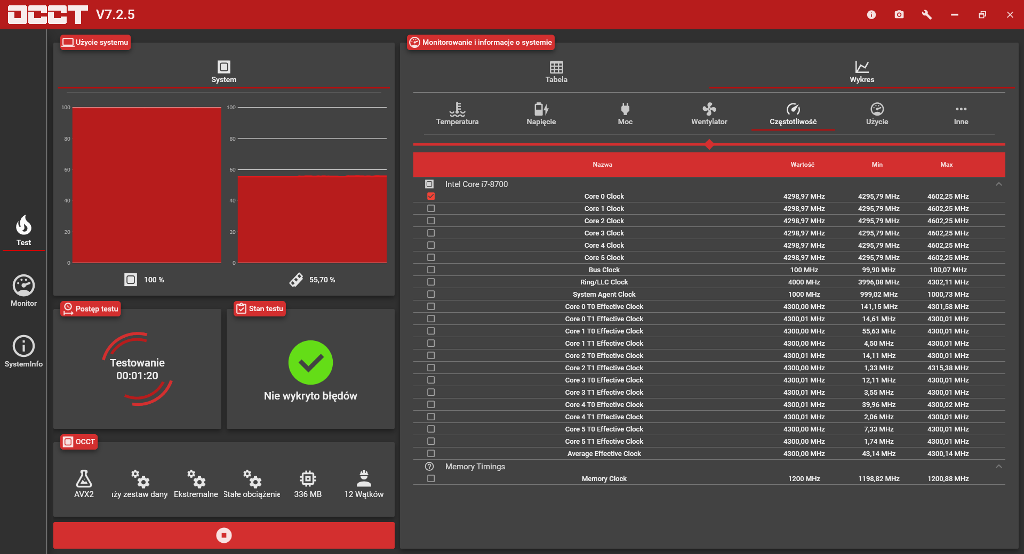The width and height of the screenshot is (1024, 554).
Task: Stop the running test
Action: (x=224, y=535)
